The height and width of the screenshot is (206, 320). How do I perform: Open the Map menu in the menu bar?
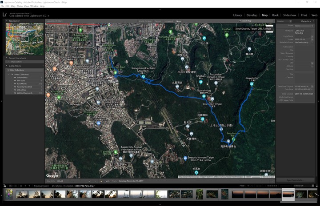(x=13, y=6)
